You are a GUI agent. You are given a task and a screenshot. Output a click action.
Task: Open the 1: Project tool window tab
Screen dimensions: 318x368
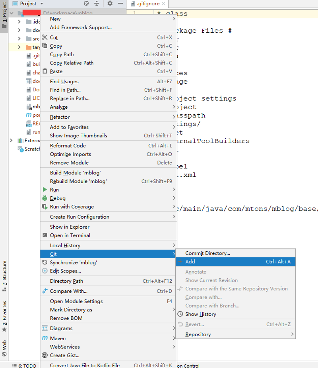click(4, 16)
